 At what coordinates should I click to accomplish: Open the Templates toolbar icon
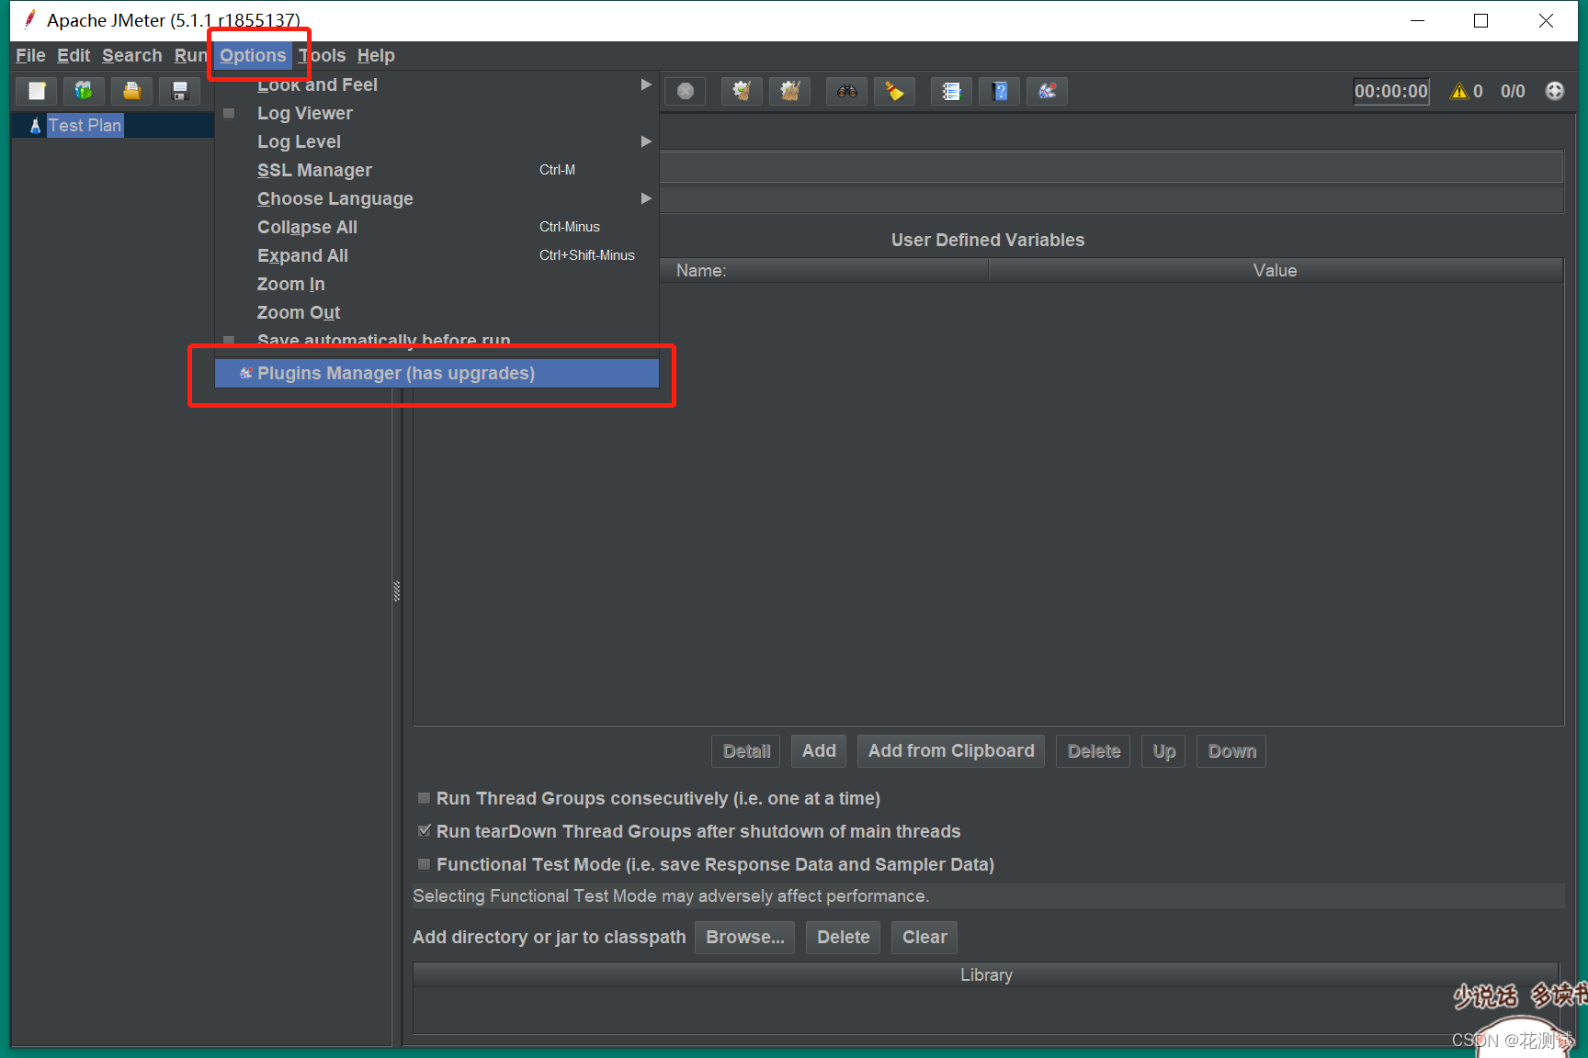tap(84, 91)
